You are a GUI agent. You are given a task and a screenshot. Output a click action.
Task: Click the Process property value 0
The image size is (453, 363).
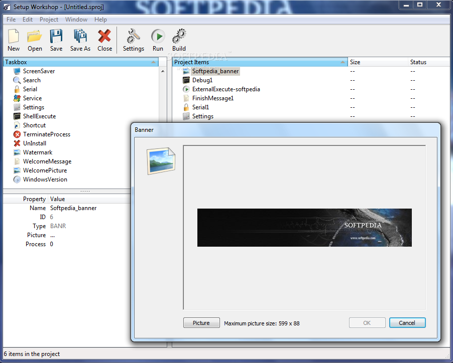click(51, 244)
